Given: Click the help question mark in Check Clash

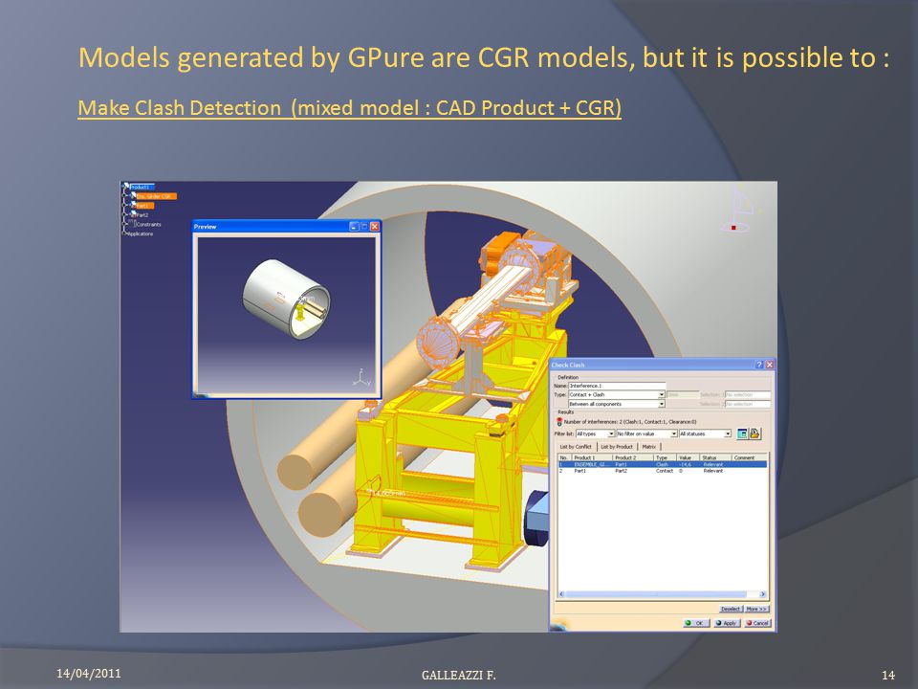Looking at the screenshot, I should [x=758, y=365].
